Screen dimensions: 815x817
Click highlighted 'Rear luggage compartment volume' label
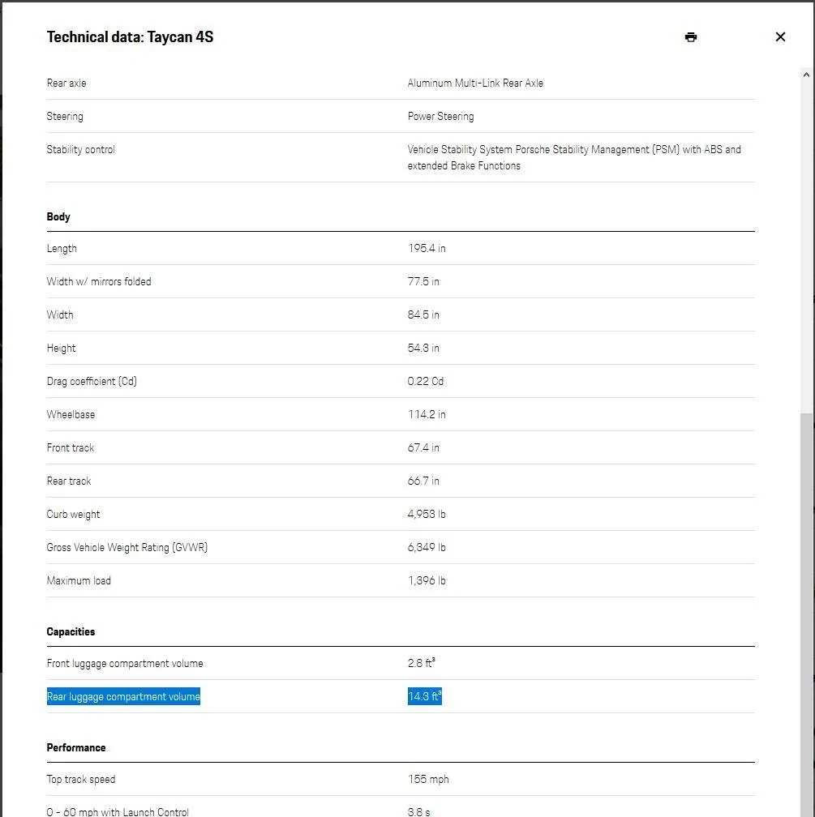tap(123, 697)
